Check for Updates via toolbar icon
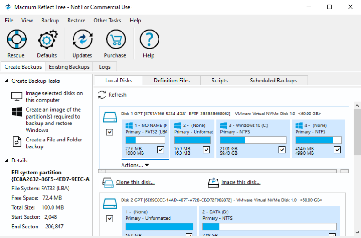Viewport: 361px width, 238px height. point(82,40)
